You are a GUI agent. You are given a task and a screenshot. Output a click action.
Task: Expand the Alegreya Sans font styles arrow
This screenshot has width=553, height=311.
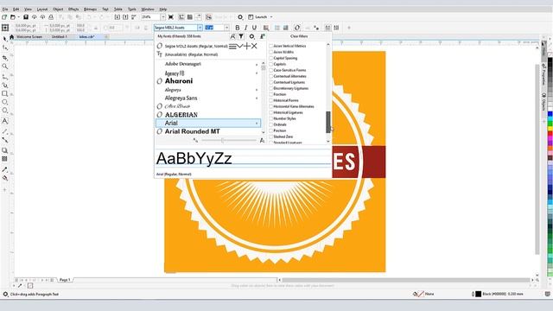257,98
